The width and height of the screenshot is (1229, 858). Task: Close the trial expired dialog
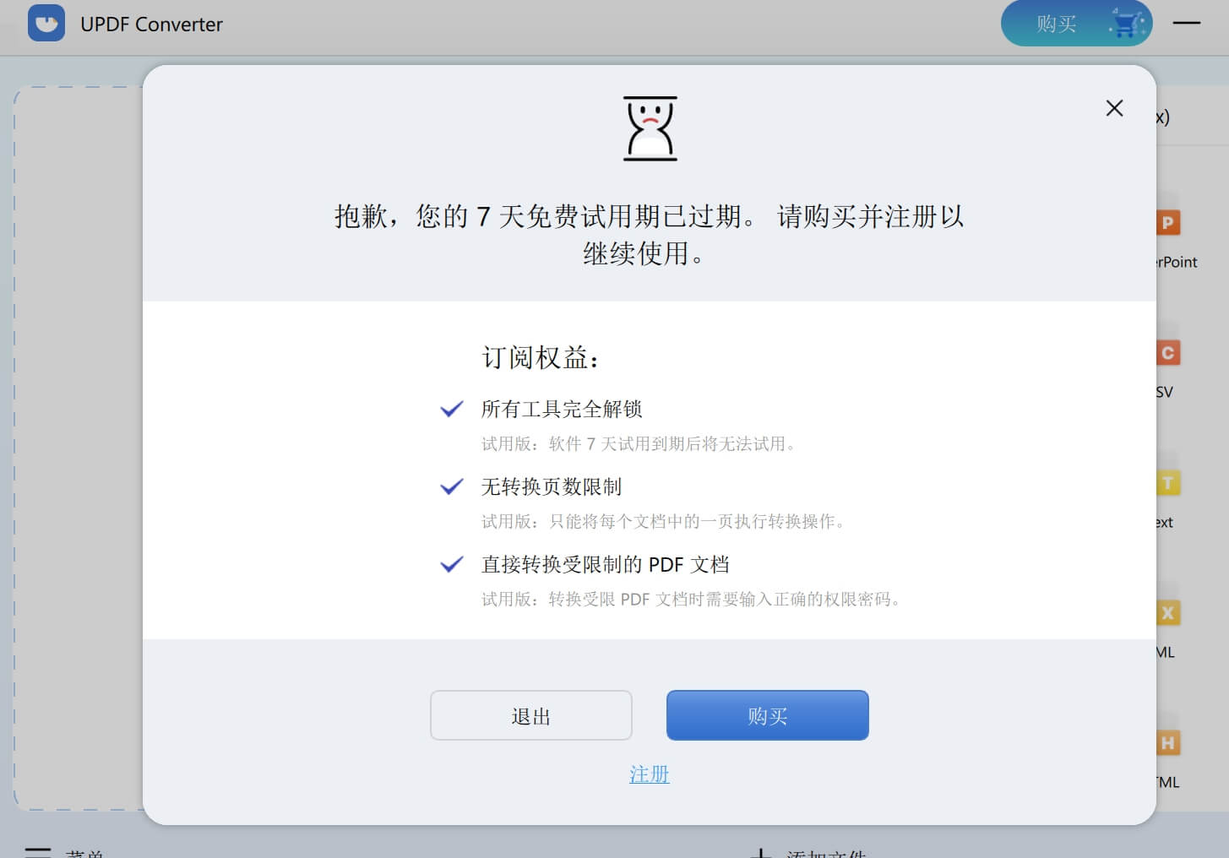[x=1114, y=108]
